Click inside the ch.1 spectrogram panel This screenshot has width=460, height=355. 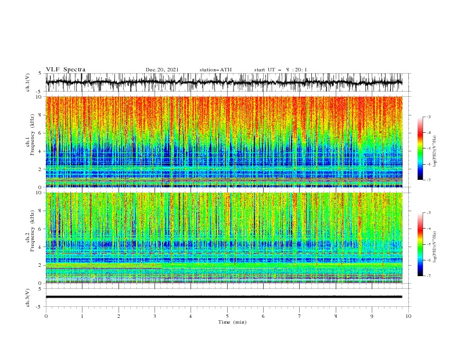tap(224, 142)
